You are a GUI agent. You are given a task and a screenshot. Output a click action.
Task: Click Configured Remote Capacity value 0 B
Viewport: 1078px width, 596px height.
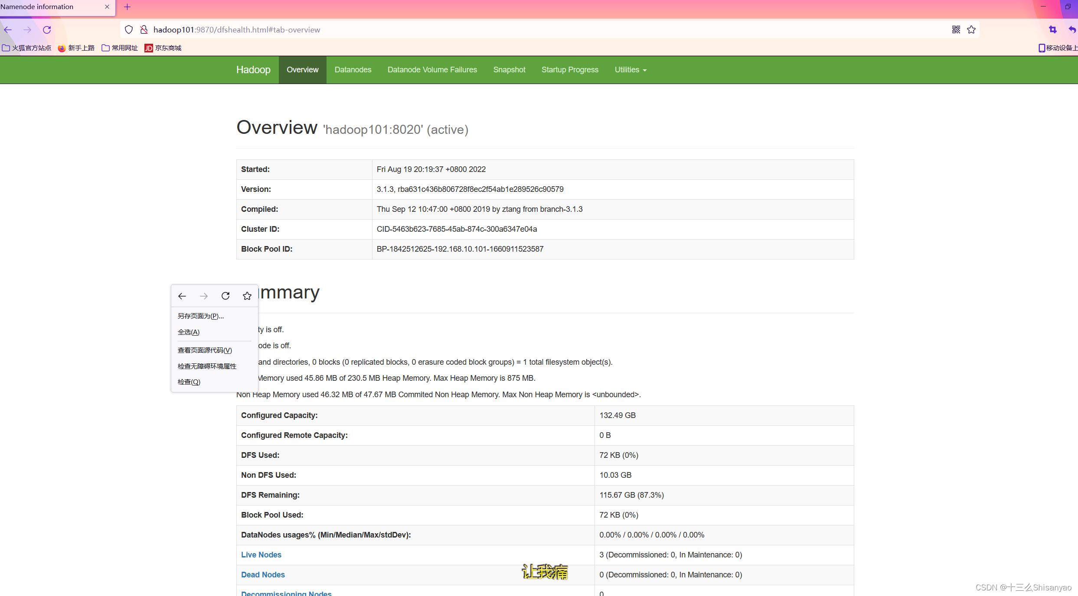(x=605, y=435)
